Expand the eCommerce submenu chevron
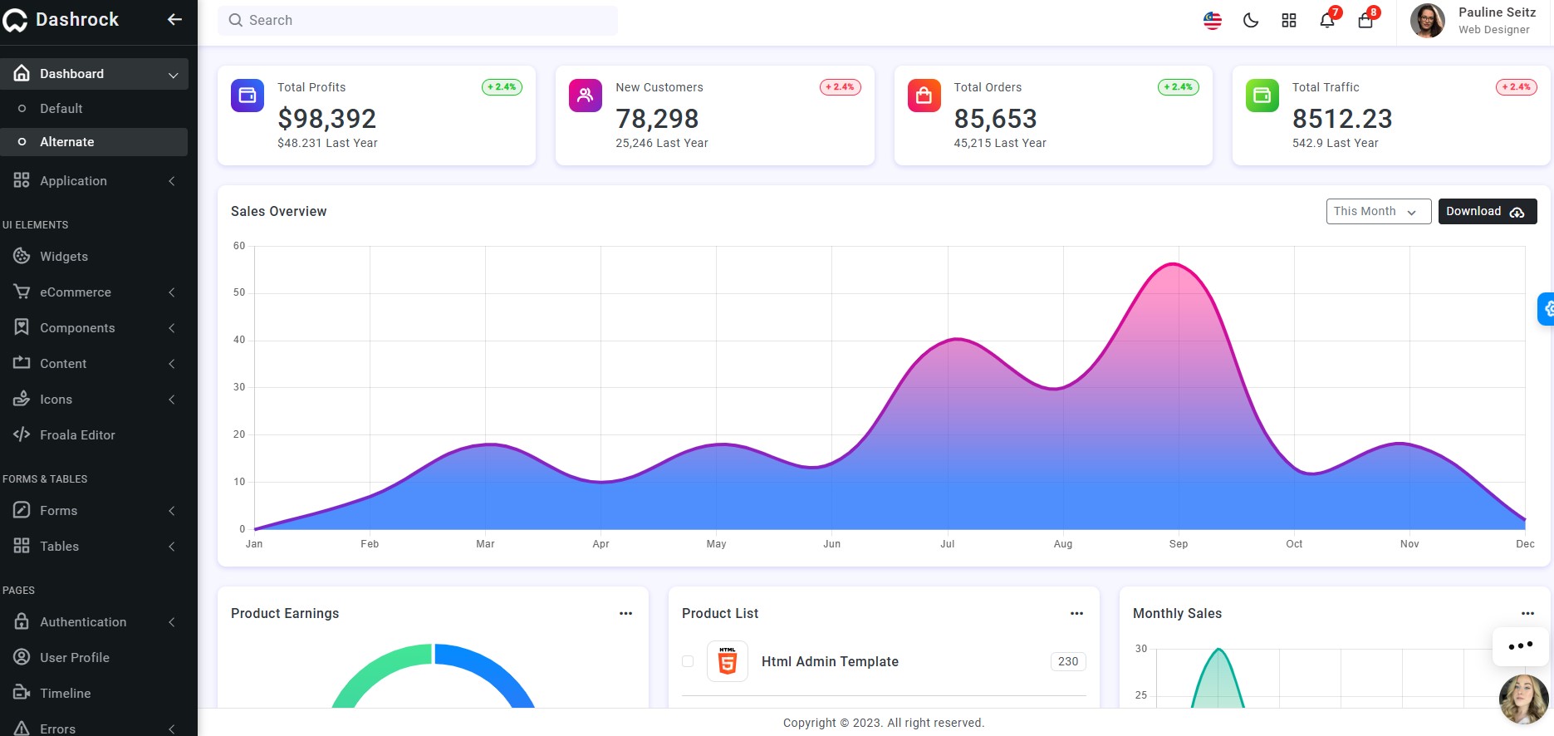 (172, 292)
